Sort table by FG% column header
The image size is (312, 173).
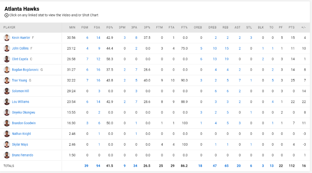110,27
